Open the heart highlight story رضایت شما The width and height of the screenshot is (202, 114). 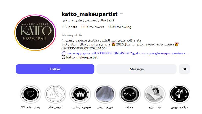point(31,94)
